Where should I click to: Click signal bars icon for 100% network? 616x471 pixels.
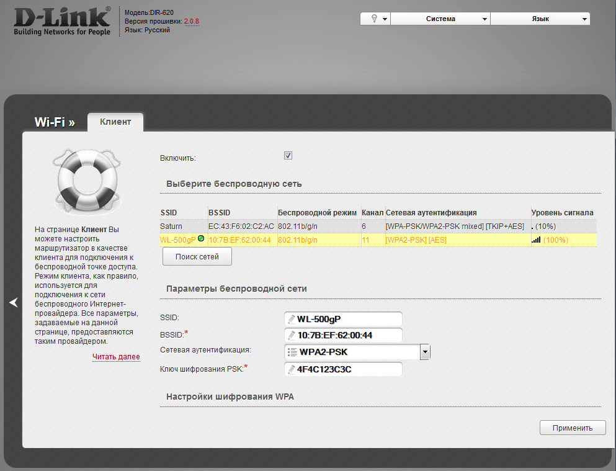[536, 240]
